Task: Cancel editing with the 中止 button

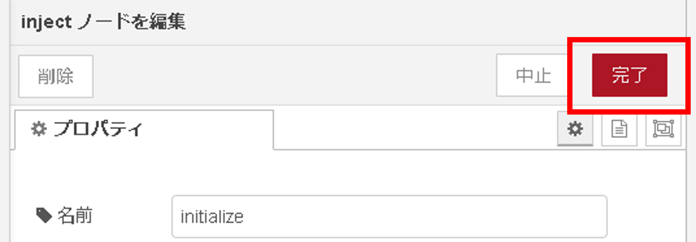Action: tap(533, 75)
